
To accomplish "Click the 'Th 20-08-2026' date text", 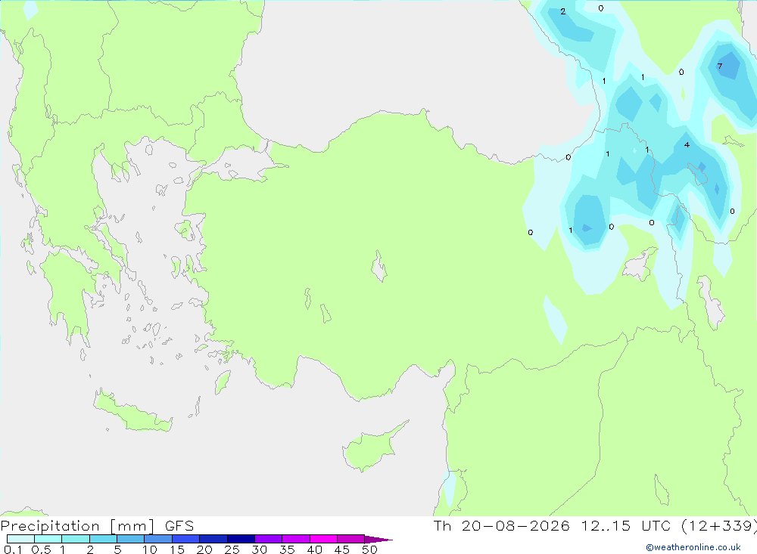I will (502, 525).
